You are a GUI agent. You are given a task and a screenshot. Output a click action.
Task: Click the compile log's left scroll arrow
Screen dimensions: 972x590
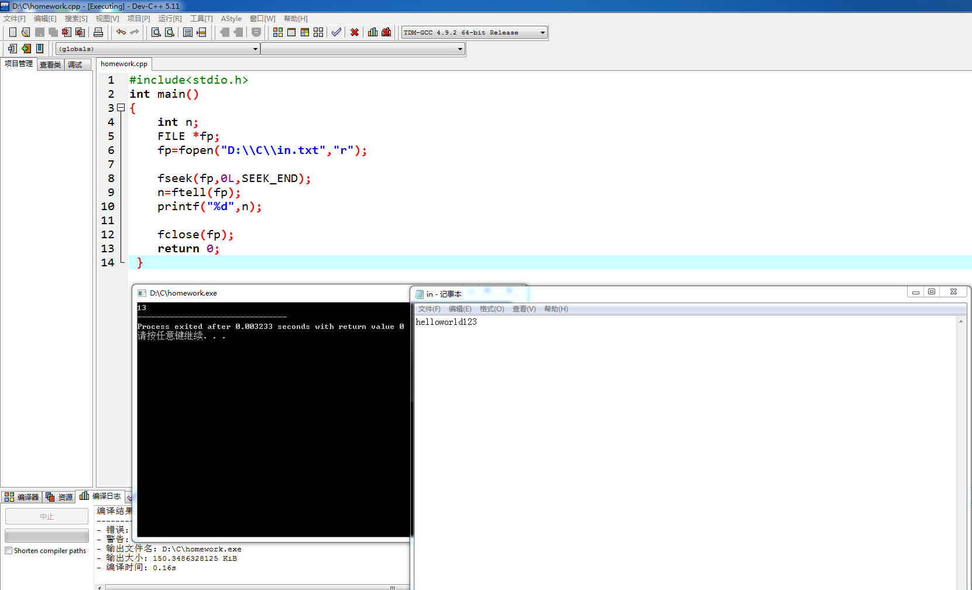pyautogui.click(x=99, y=587)
